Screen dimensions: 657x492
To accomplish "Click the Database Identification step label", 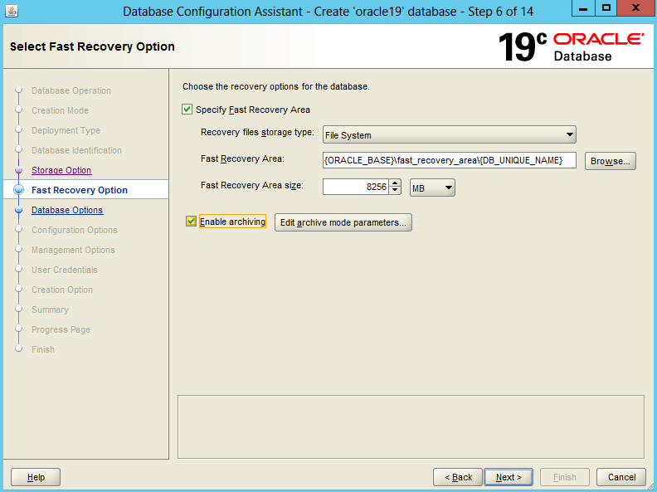I will pos(76,150).
